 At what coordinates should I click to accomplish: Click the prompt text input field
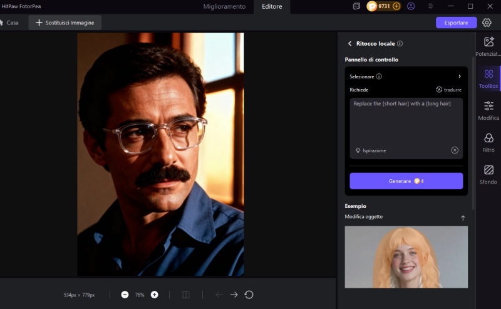click(406, 122)
